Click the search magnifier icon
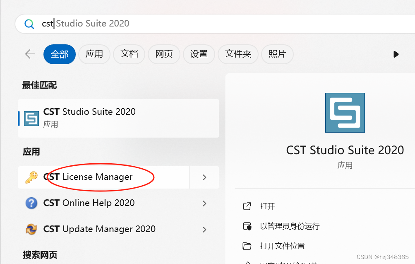The height and width of the screenshot is (264, 415). pyautogui.click(x=29, y=24)
